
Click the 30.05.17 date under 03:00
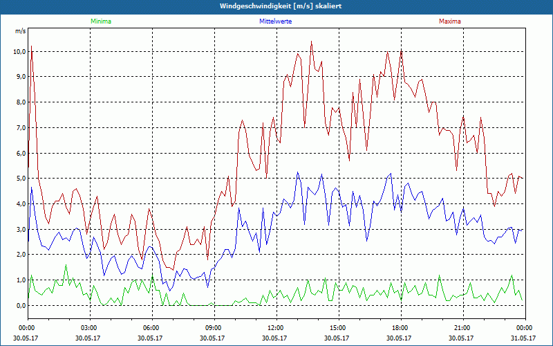(88, 338)
